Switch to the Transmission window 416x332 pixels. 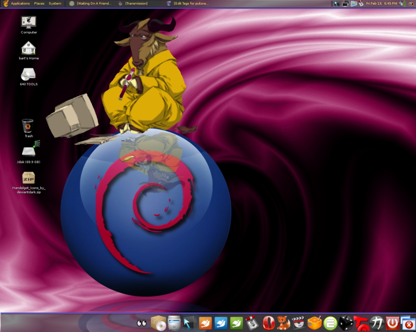click(x=136, y=3)
